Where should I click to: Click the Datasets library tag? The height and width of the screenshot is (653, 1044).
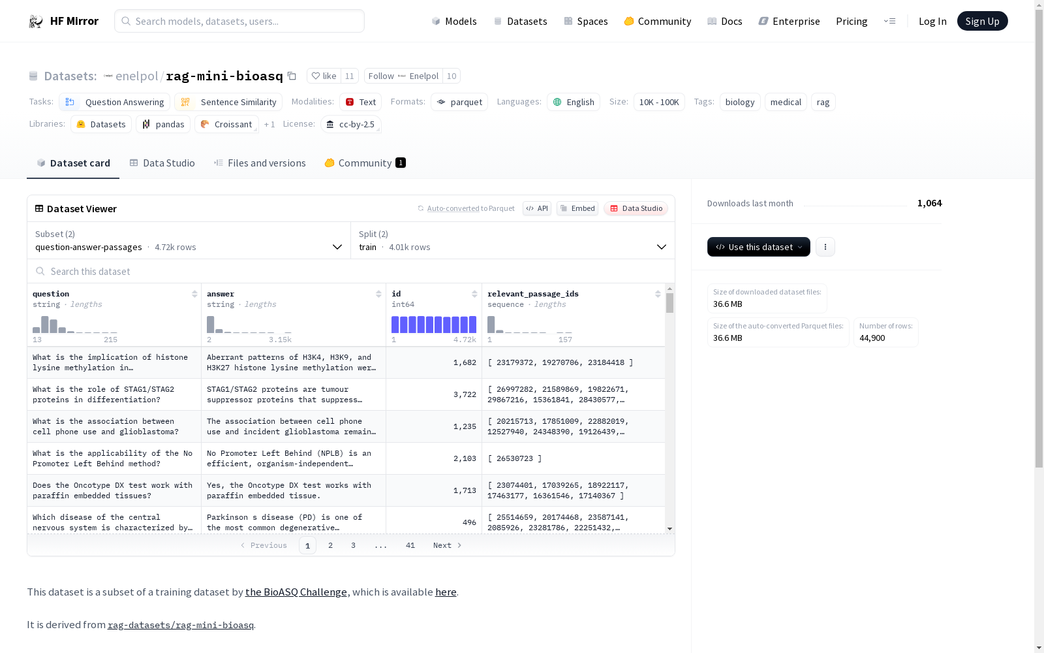pyautogui.click(x=101, y=124)
